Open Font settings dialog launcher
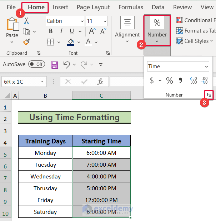216x221 pixels. click(108, 53)
